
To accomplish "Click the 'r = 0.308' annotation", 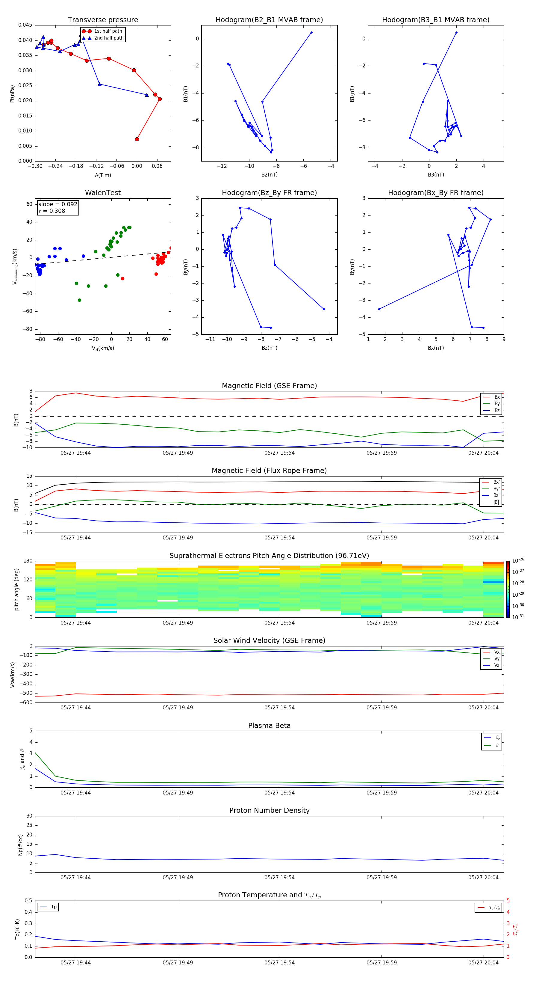I will pos(52,211).
